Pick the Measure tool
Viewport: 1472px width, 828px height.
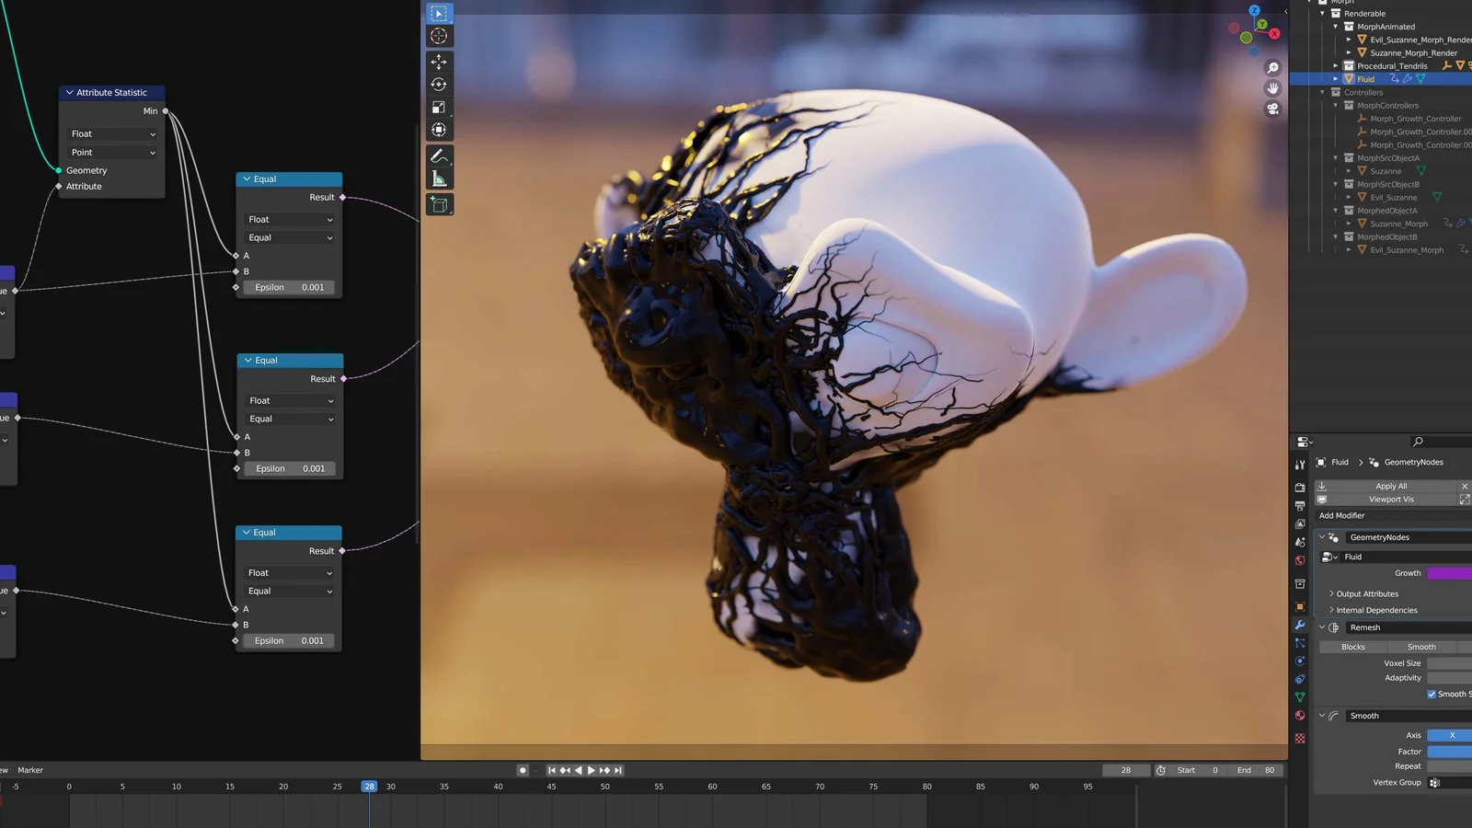point(439,179)
